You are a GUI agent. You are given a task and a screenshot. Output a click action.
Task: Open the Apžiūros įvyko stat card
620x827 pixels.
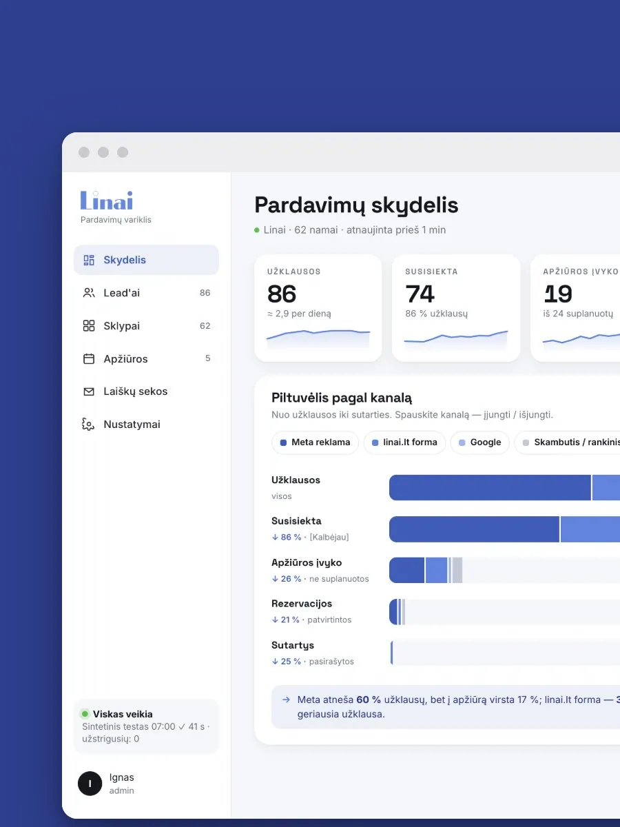click(x=575, y=308)
